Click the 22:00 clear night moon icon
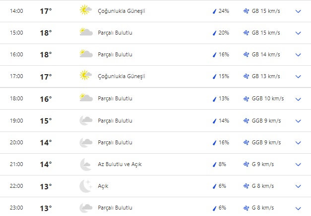311x216 pixels. coord(86,186)
